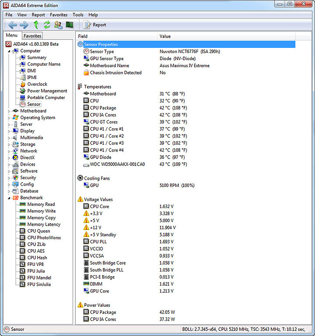Screen dimensions: 315x336
Task: Click the CPU Core 1.632 V value
Action: click(x=166, y=207)
